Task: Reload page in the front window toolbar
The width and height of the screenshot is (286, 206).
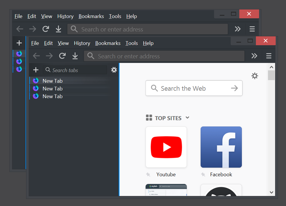Action: pos(62,56)
